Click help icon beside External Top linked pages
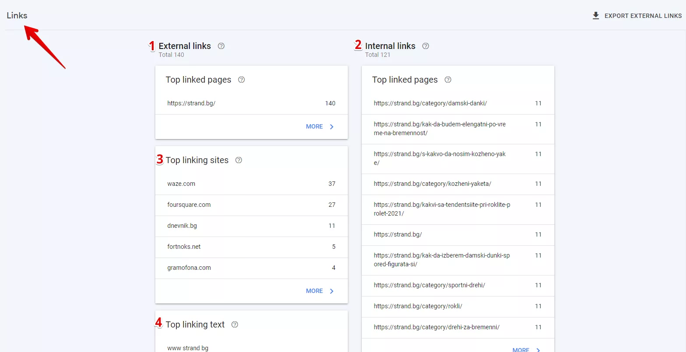The height and width of the screenshot is (352, 686). [x=241, y=80]
